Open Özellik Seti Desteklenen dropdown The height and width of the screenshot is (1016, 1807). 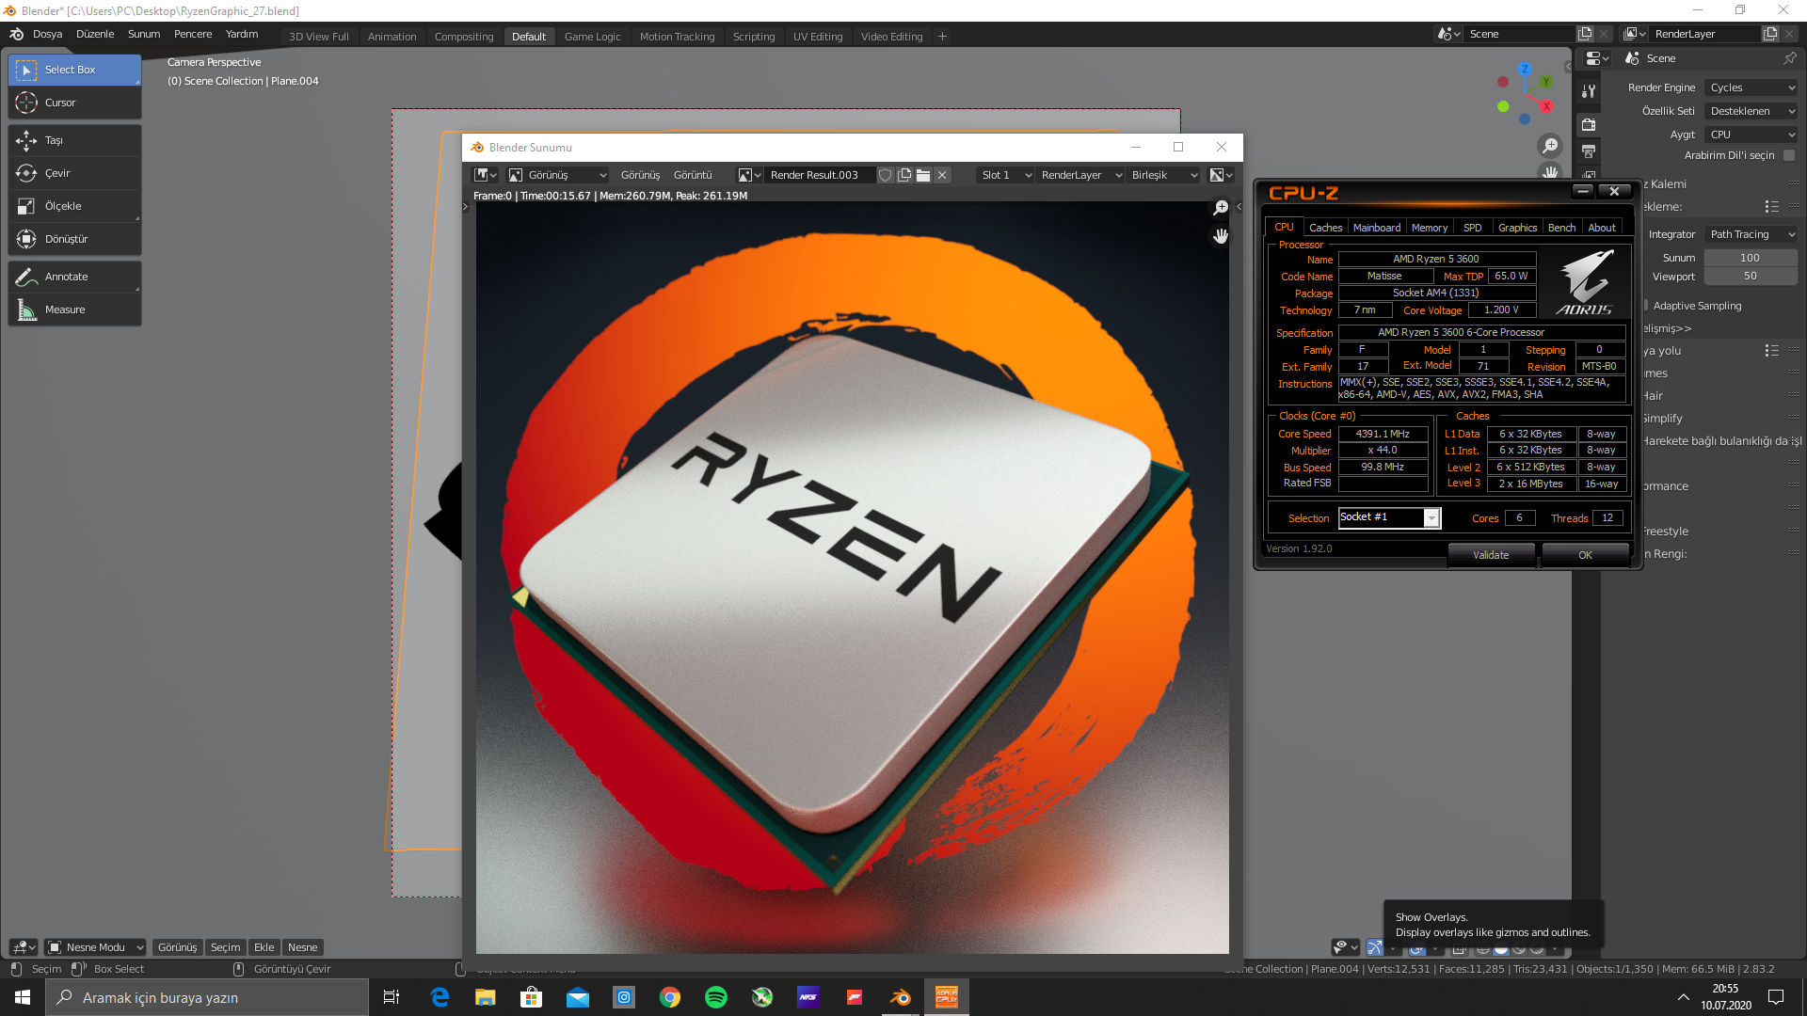(x=1751, y=111)
